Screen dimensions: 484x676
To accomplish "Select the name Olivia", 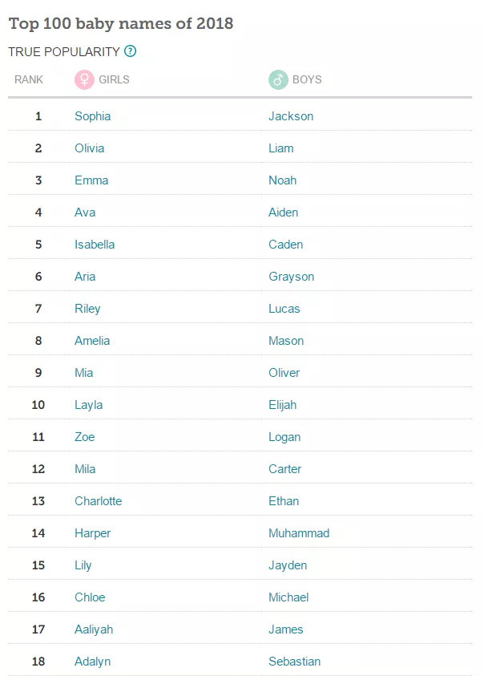I will (x=89, y=148).
